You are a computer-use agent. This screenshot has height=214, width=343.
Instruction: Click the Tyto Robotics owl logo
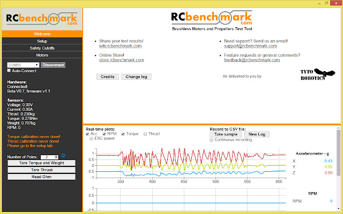pyautogui.click(x=318, y=75)
